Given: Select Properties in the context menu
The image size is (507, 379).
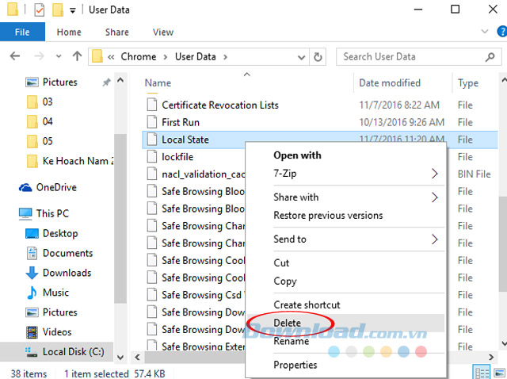Looking at the screenshot, I should click(295, 365).
